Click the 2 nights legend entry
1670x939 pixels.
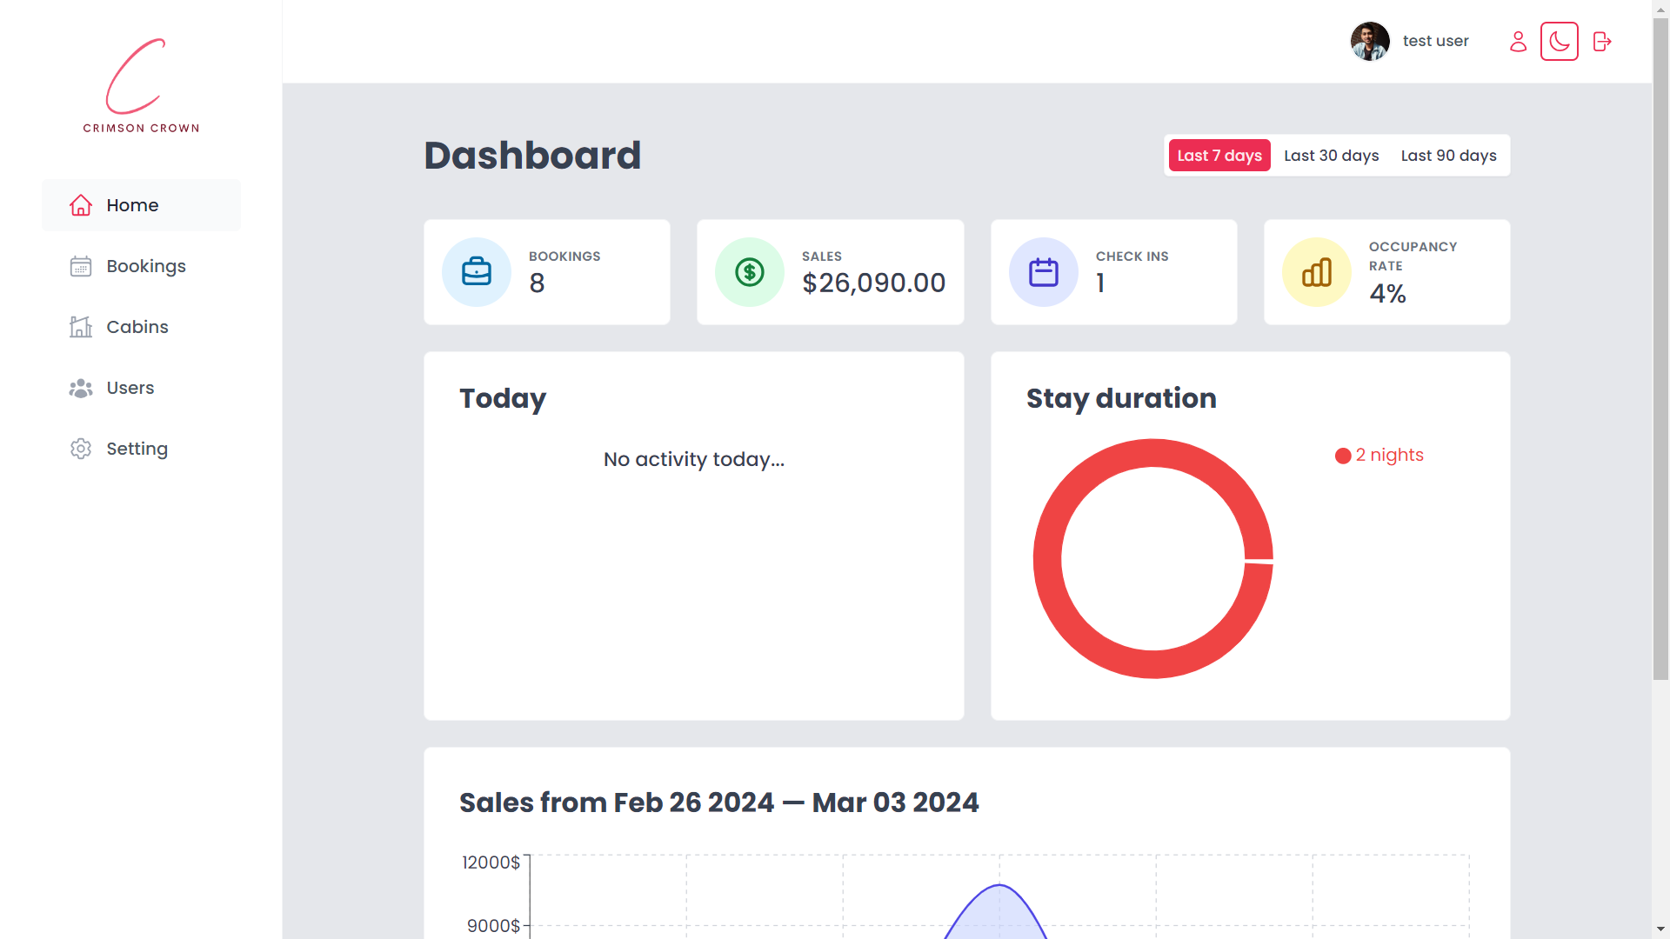click(x=1379, y=456)
